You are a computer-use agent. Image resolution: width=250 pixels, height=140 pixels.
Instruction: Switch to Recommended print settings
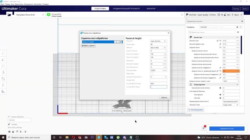pyautogui.click(x=196, y=110)
